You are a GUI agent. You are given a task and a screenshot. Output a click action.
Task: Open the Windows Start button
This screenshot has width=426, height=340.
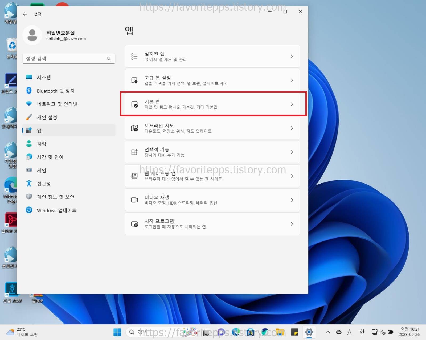click(x=117, y=332)
